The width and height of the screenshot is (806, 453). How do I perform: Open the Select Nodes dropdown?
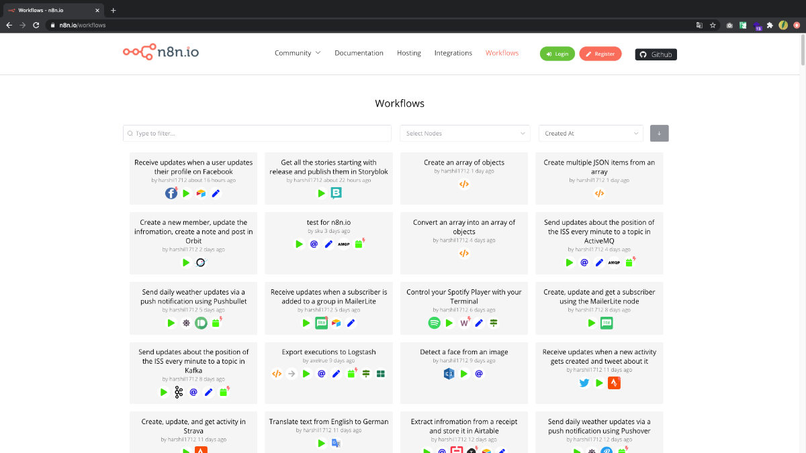(465, 134)
